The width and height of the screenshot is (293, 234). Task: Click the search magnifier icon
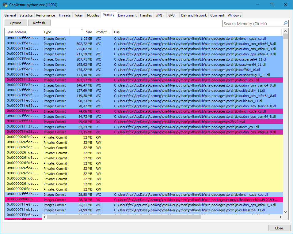click(x=285, y=23)
